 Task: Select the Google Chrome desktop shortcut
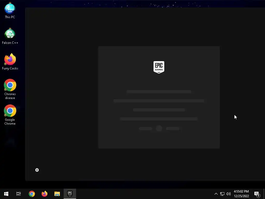[10, 115]
